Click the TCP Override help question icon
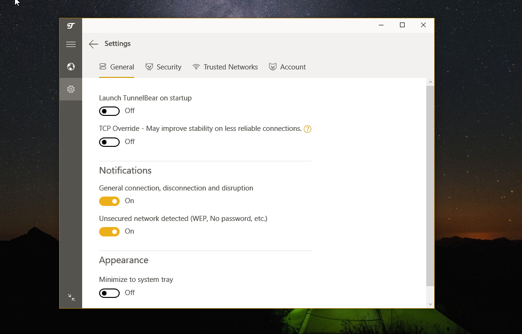Viewport: 522px width, 334px height. (x=307, y=129)
